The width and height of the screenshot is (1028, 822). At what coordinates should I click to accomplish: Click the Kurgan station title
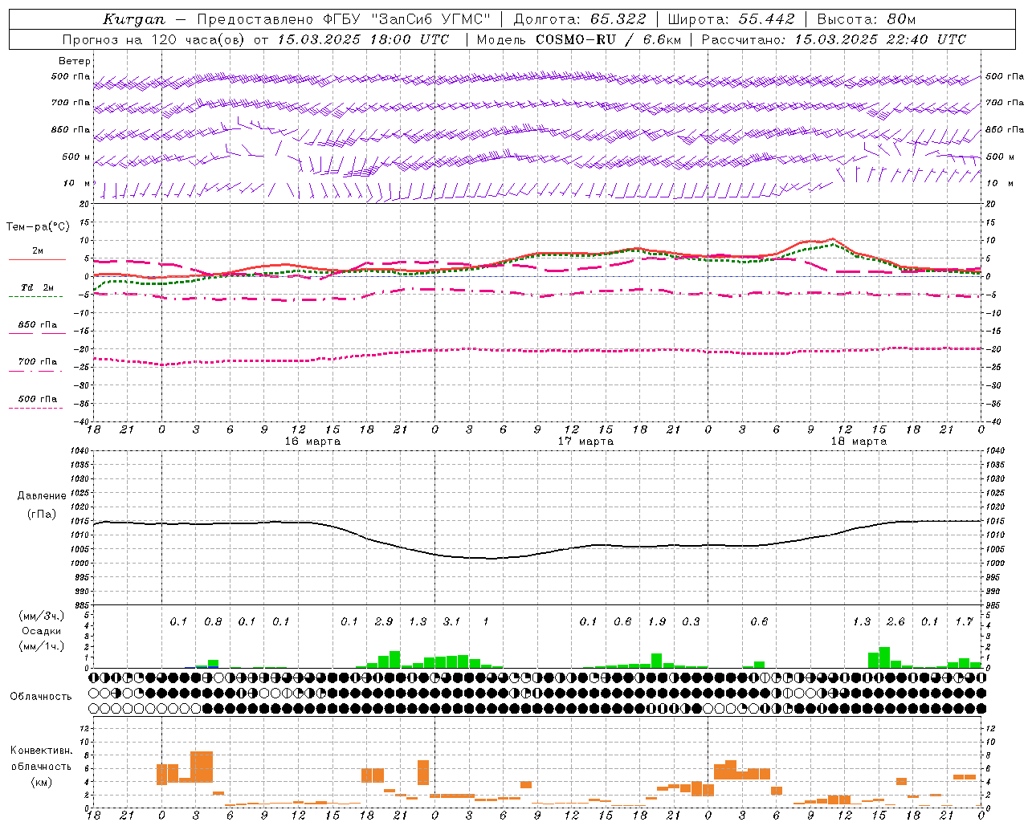click(133, 19)
